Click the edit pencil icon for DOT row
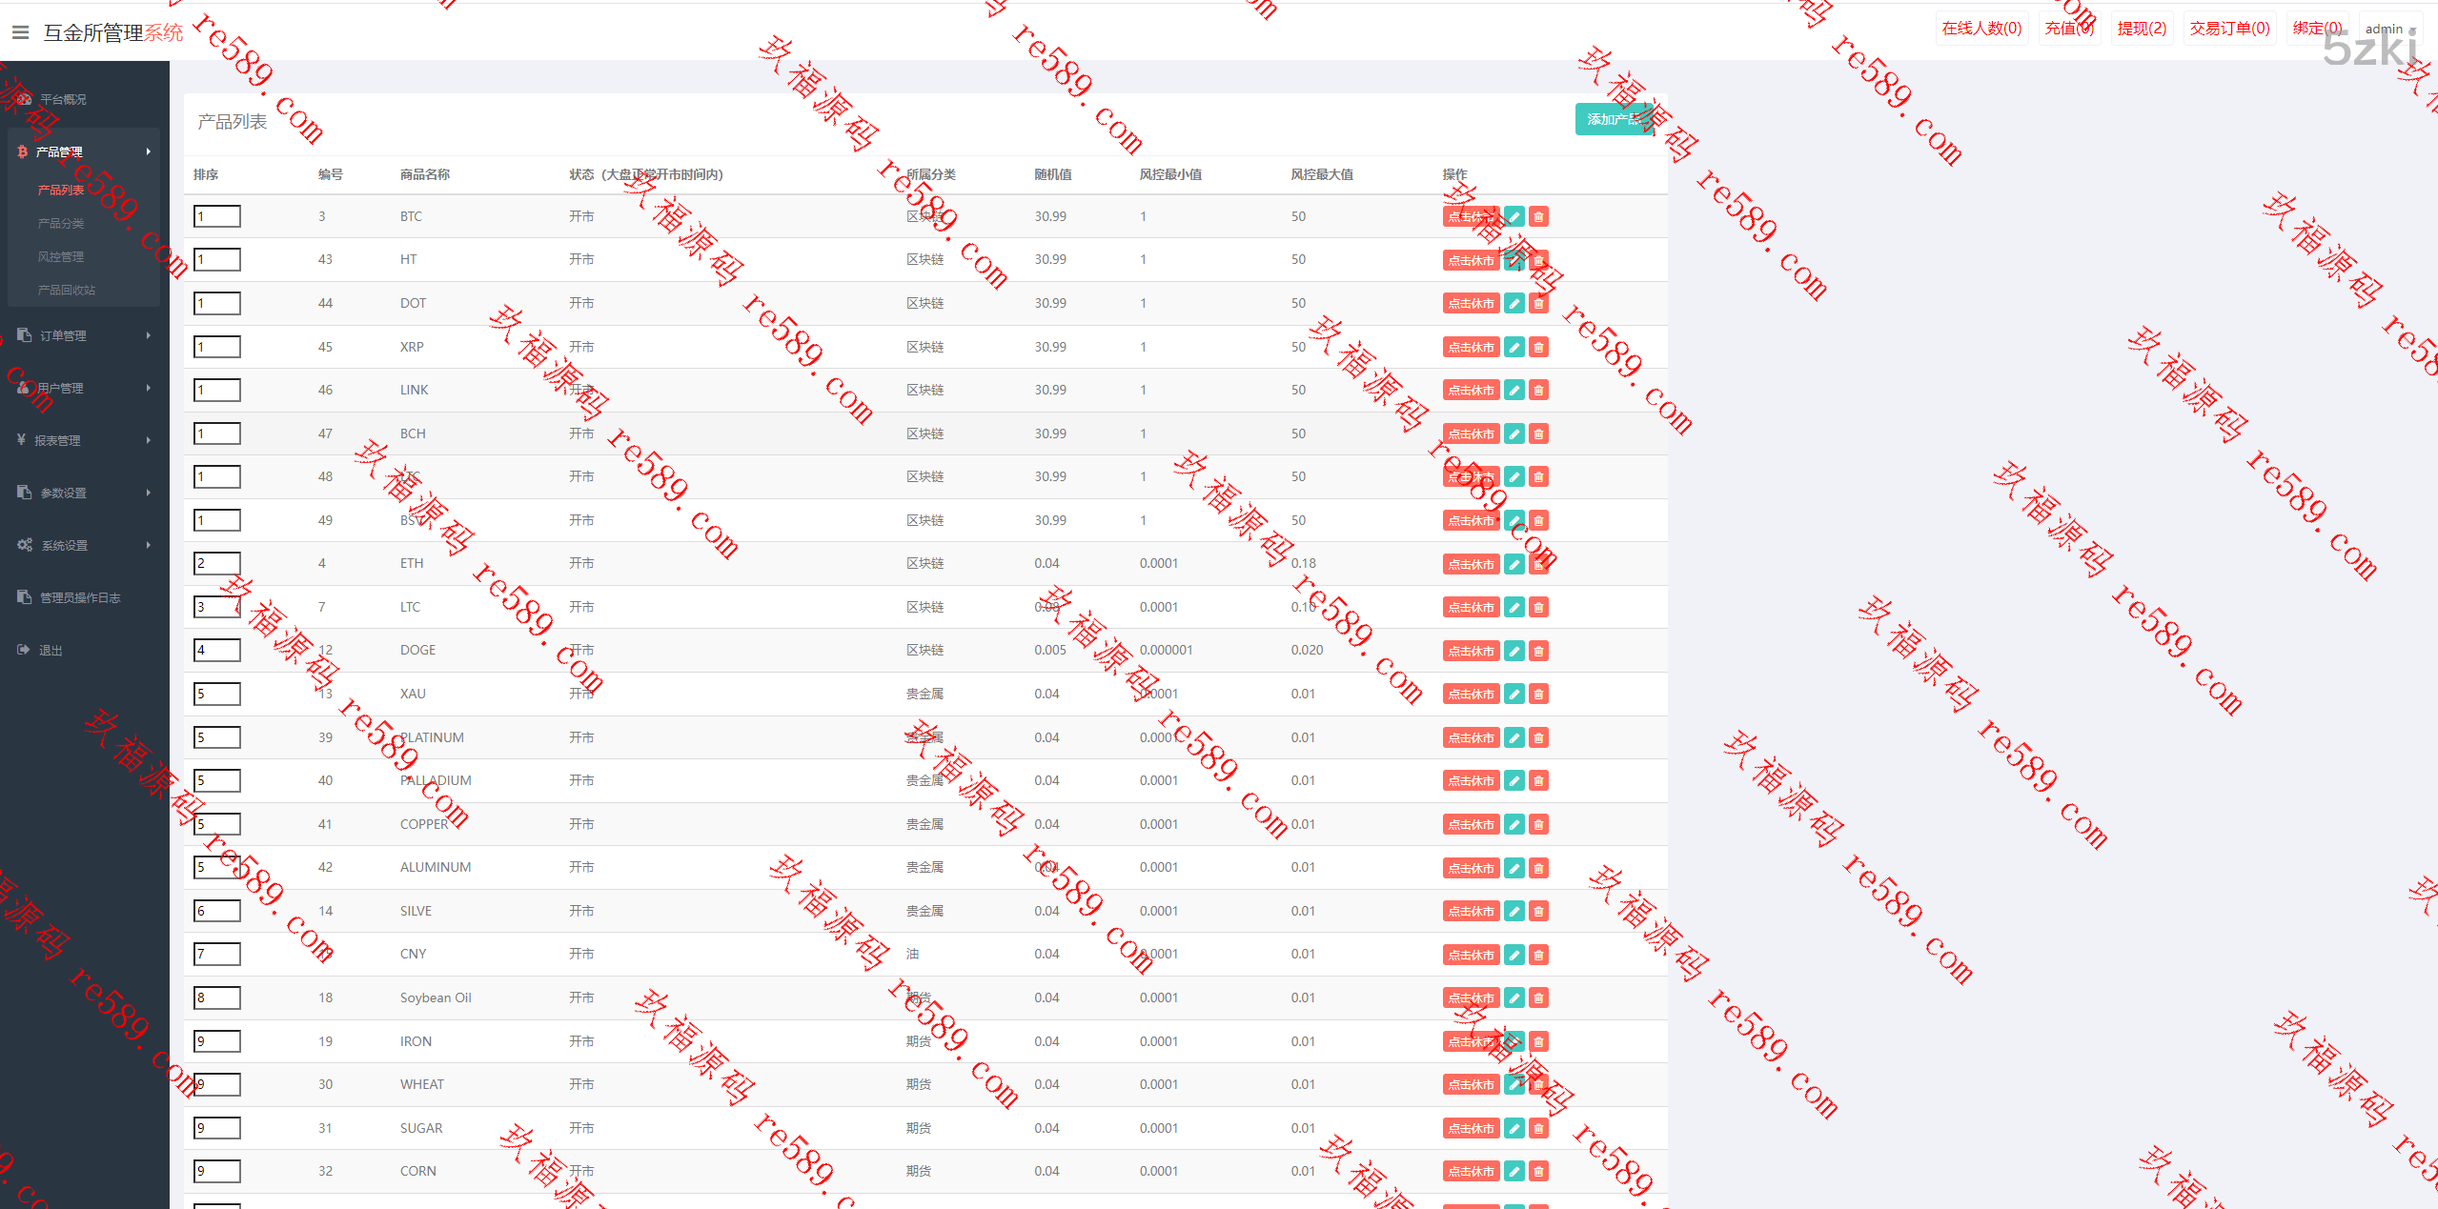Image resolution: width=2438 pixels, height=1209 pixels. pos(1514,304)
